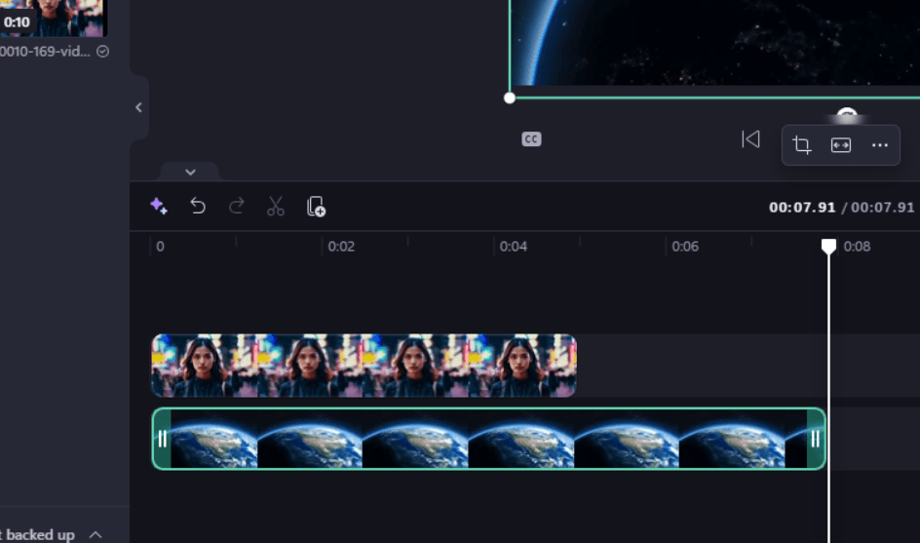Click the playhead marker on the ruler

828,247
